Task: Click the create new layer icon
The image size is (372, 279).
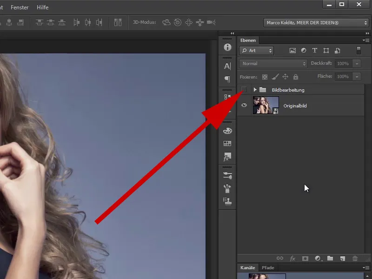Action: (343, 258)
